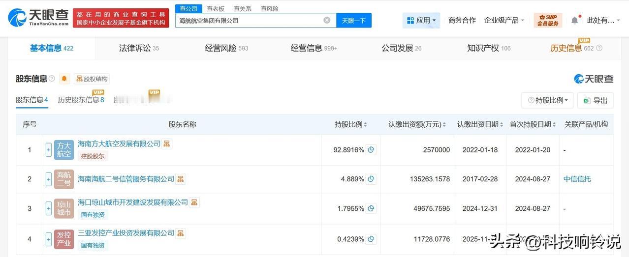This screenshot has height=257, width=629.
Task: Open 三亚发控产业投资发展有限公司 company link
Action: [126, 233]
